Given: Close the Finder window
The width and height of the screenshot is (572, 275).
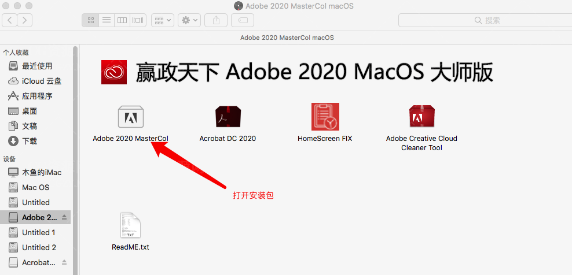Looking at the screenshot, I should pos(5,6).
